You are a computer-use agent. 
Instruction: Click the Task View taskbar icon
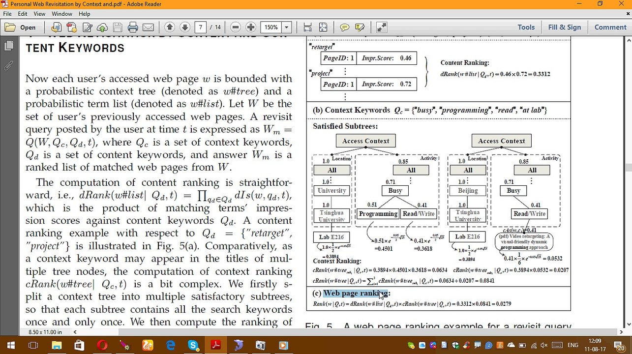tap(33, 346)
